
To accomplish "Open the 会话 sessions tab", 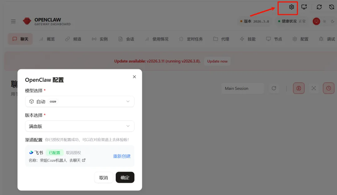I will point(126,39).
